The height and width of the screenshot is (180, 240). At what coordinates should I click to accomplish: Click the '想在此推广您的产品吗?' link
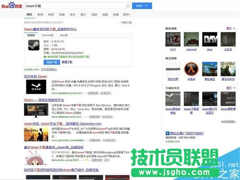[x=187, y=133]
